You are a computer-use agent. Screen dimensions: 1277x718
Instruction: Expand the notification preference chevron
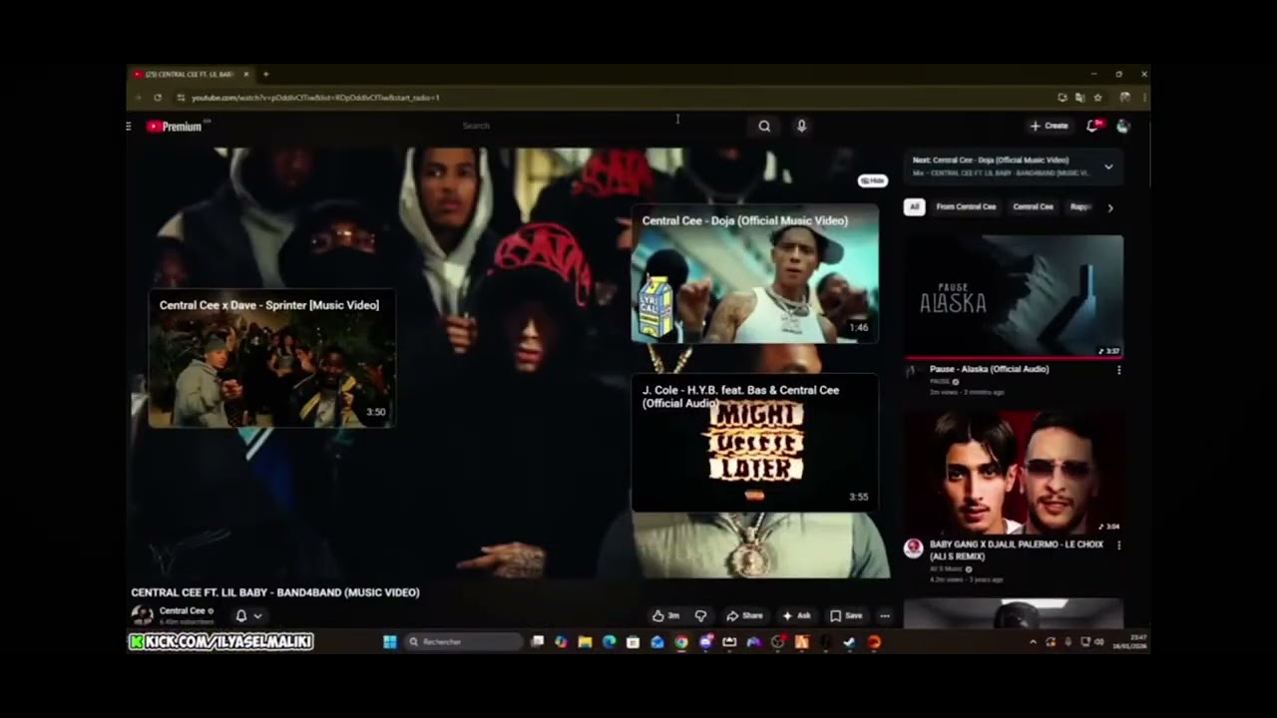pos(257,616)
